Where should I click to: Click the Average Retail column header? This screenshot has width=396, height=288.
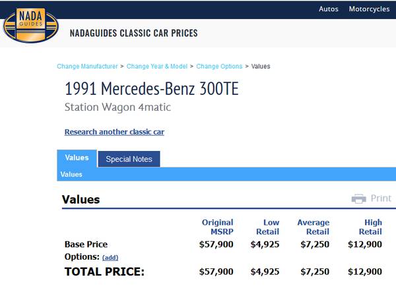(x=313, y=227)
